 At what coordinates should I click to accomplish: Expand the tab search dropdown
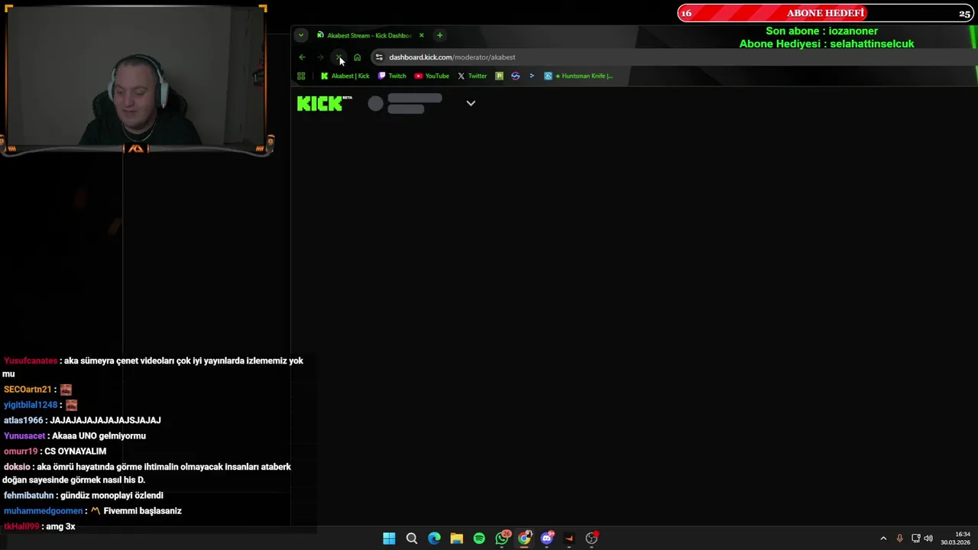click(x=301, y=35)
